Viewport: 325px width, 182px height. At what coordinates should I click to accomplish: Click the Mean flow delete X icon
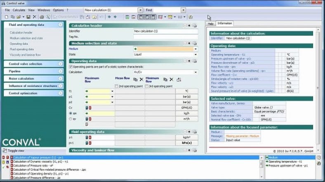click(141, 79)
